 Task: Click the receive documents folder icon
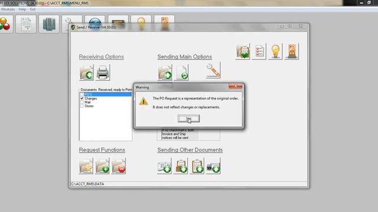coord(86,72)
